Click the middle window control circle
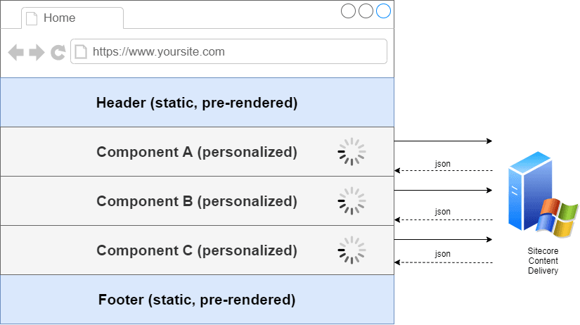This screenshot has width=580, height=325. coord(366,11)
